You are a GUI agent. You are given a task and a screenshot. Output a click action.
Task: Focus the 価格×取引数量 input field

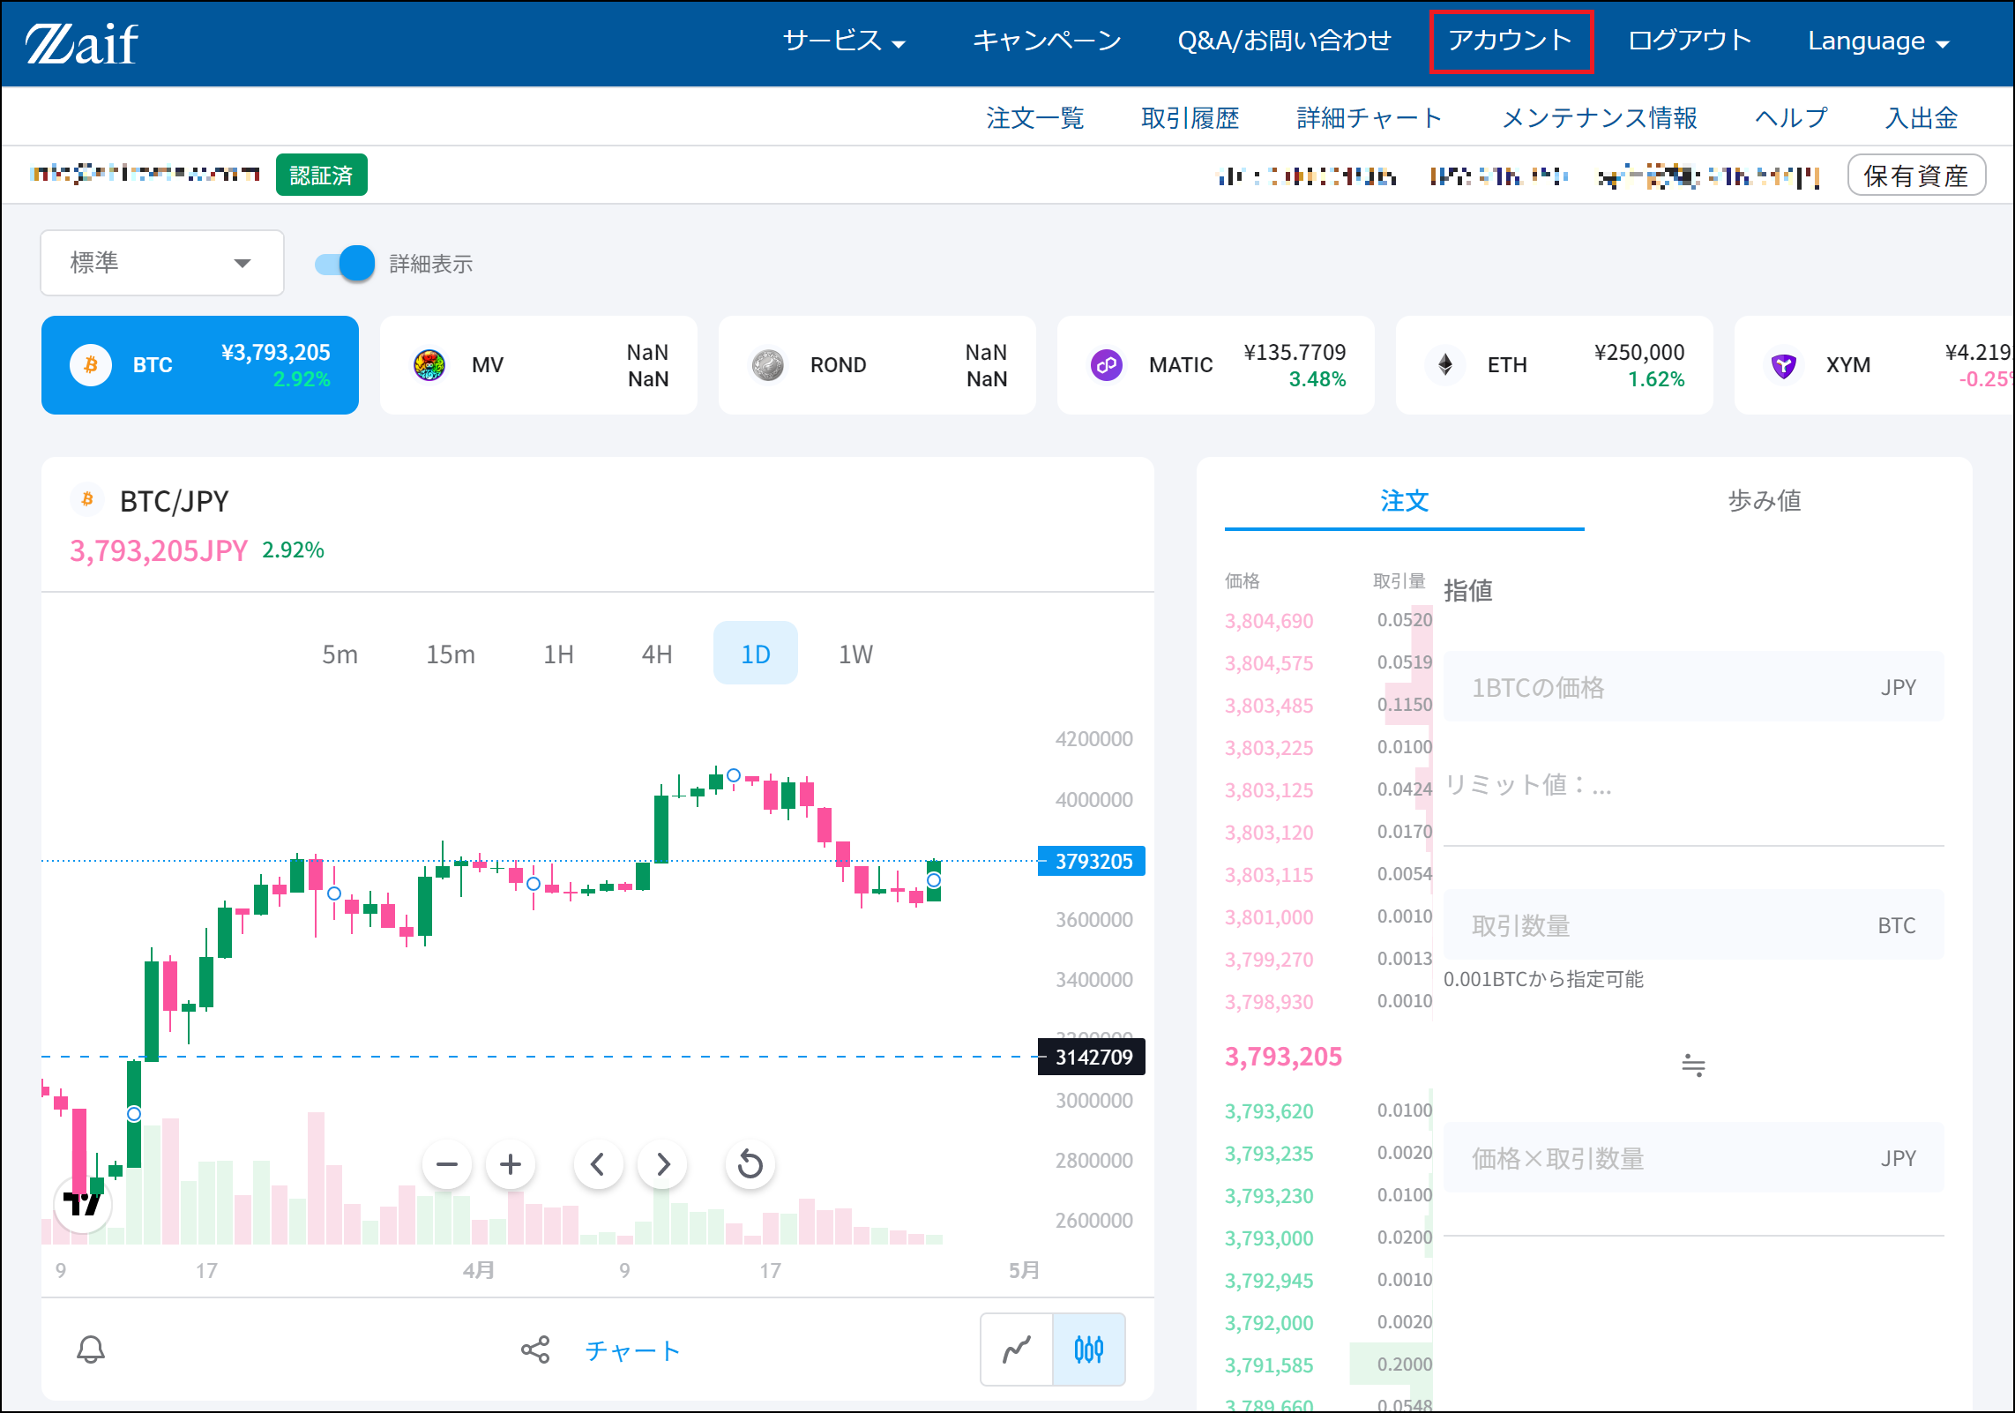click(1693, 1158)
